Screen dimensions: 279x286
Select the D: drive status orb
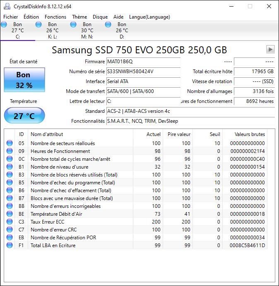coord(108,25)
